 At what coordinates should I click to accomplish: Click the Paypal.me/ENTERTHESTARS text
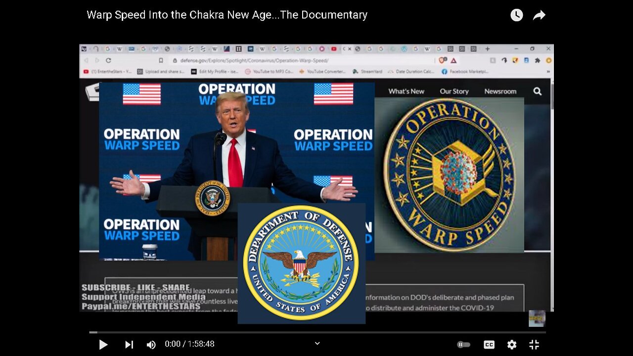(x=141, y=306)
